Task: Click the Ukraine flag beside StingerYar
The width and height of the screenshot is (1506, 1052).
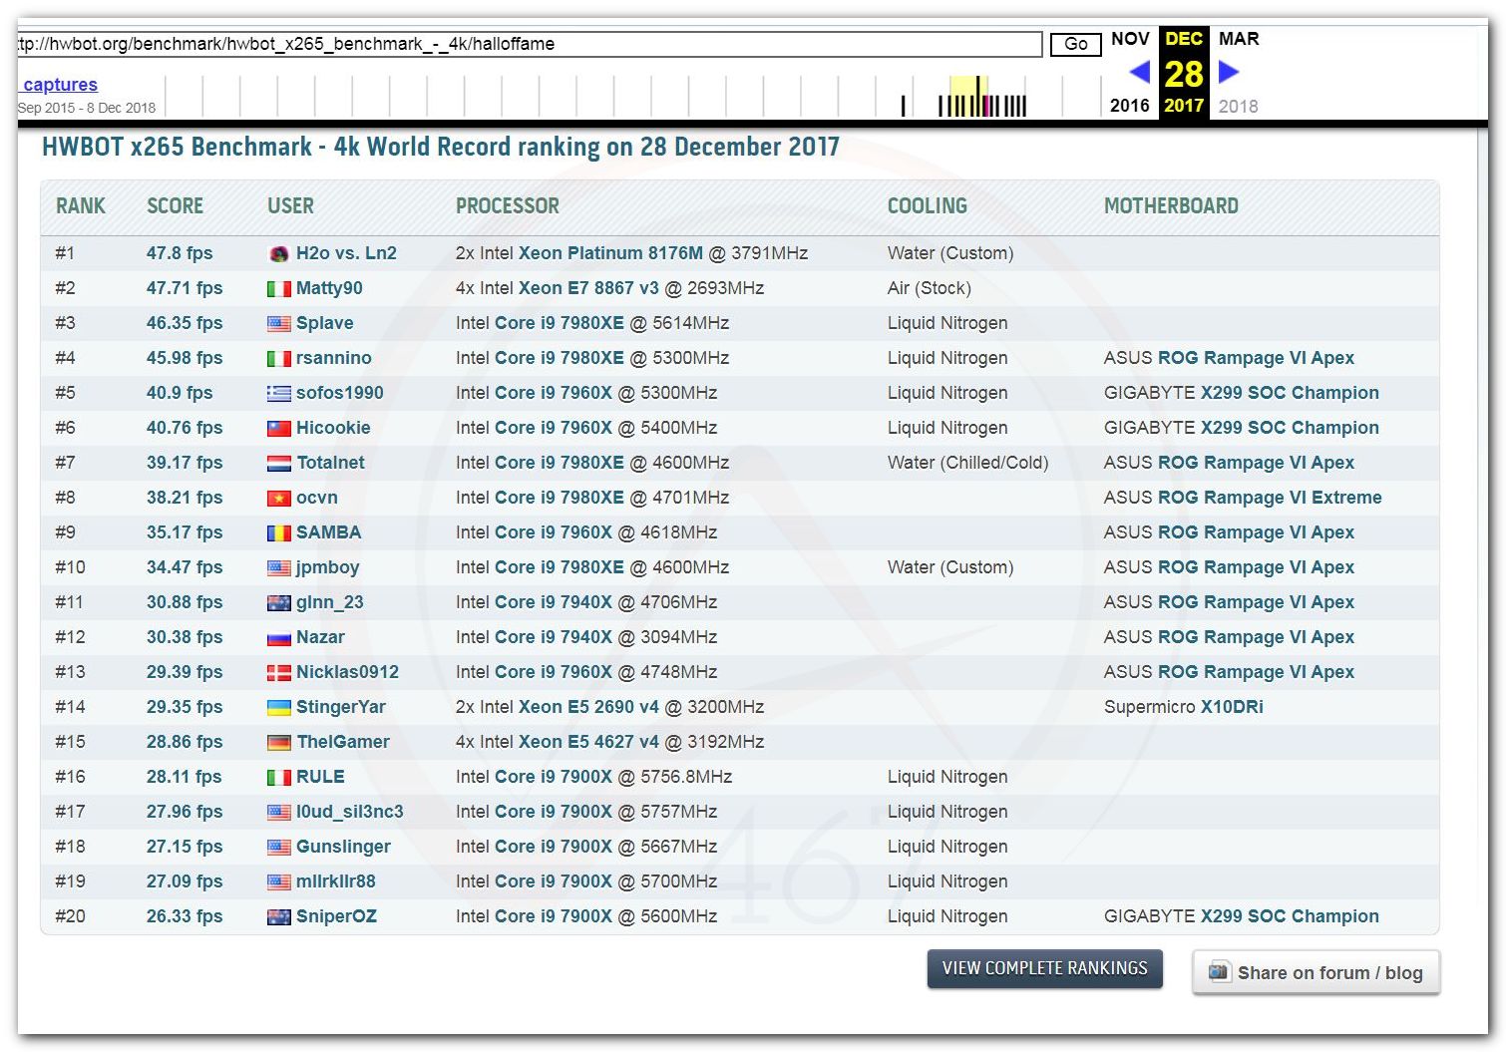Action: pyautogui.click(x=279, y=708)
